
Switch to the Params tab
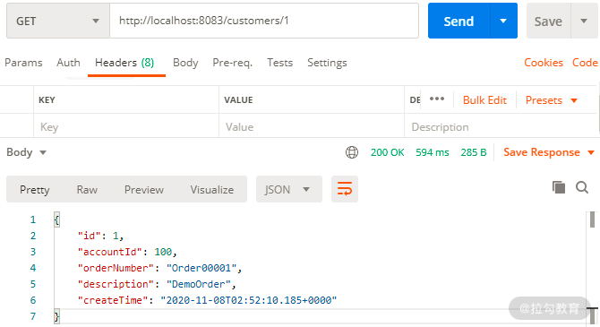[23, 63]
